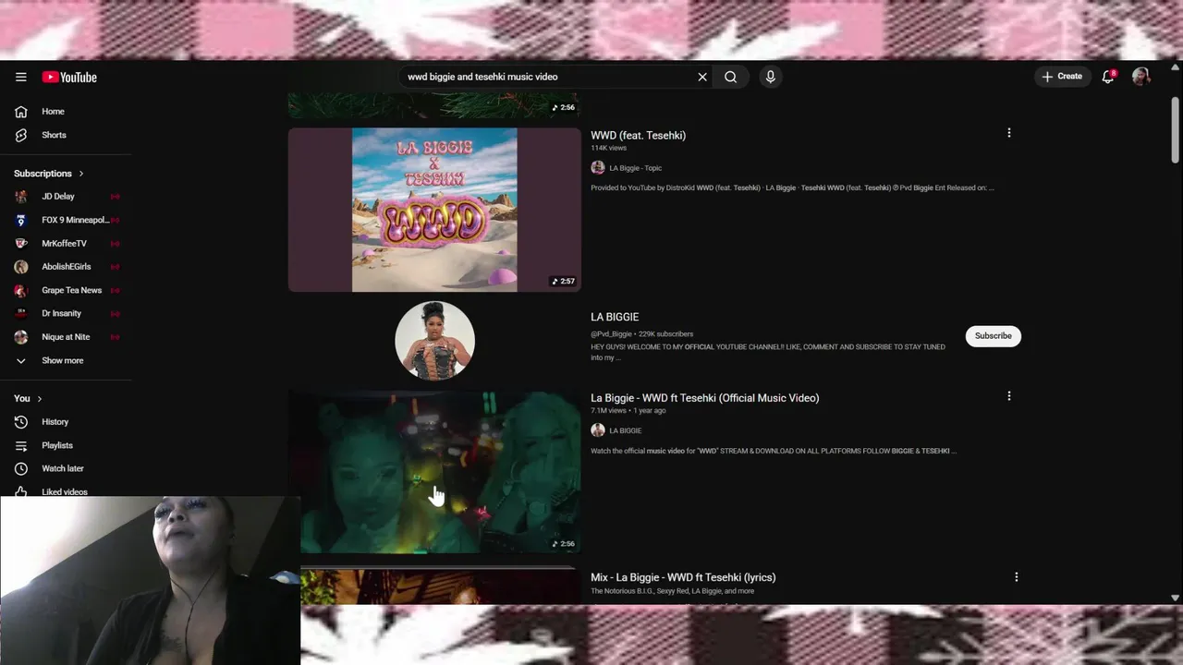The image size is (1183, 665).
Task: Click the 114K views text
Action: point(608,148)
